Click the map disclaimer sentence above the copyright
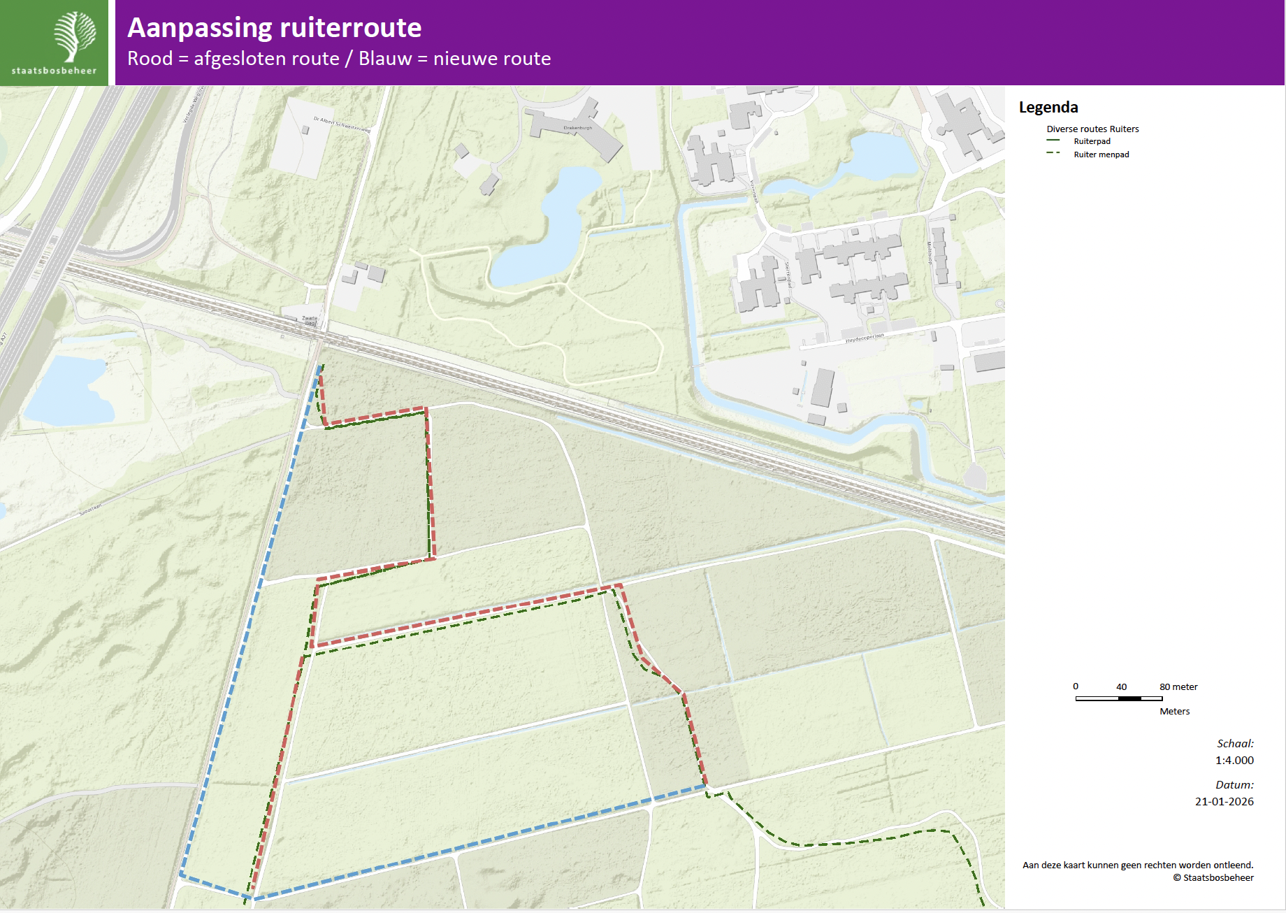The height and width of the screenshot is (913, 1286). click(x=1137, y=865)
